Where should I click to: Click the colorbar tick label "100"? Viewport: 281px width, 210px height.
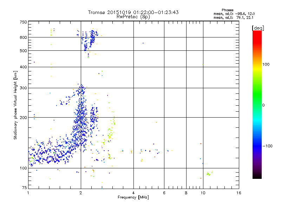click(x=266, y=64)
